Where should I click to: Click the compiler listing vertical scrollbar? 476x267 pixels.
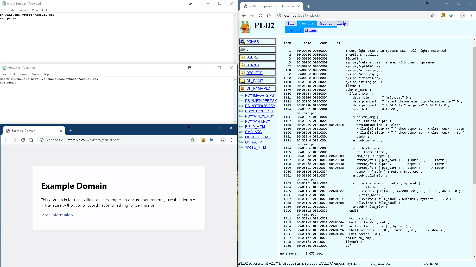pyautogui.click(x=474, y=114)
